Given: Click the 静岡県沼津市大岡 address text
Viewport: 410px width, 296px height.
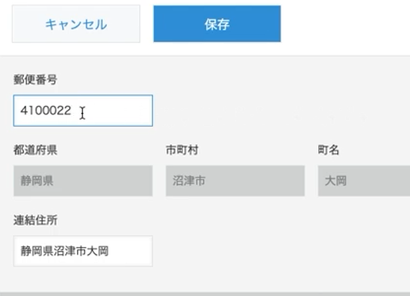Looking at the screenshot, I should (64, 251).
